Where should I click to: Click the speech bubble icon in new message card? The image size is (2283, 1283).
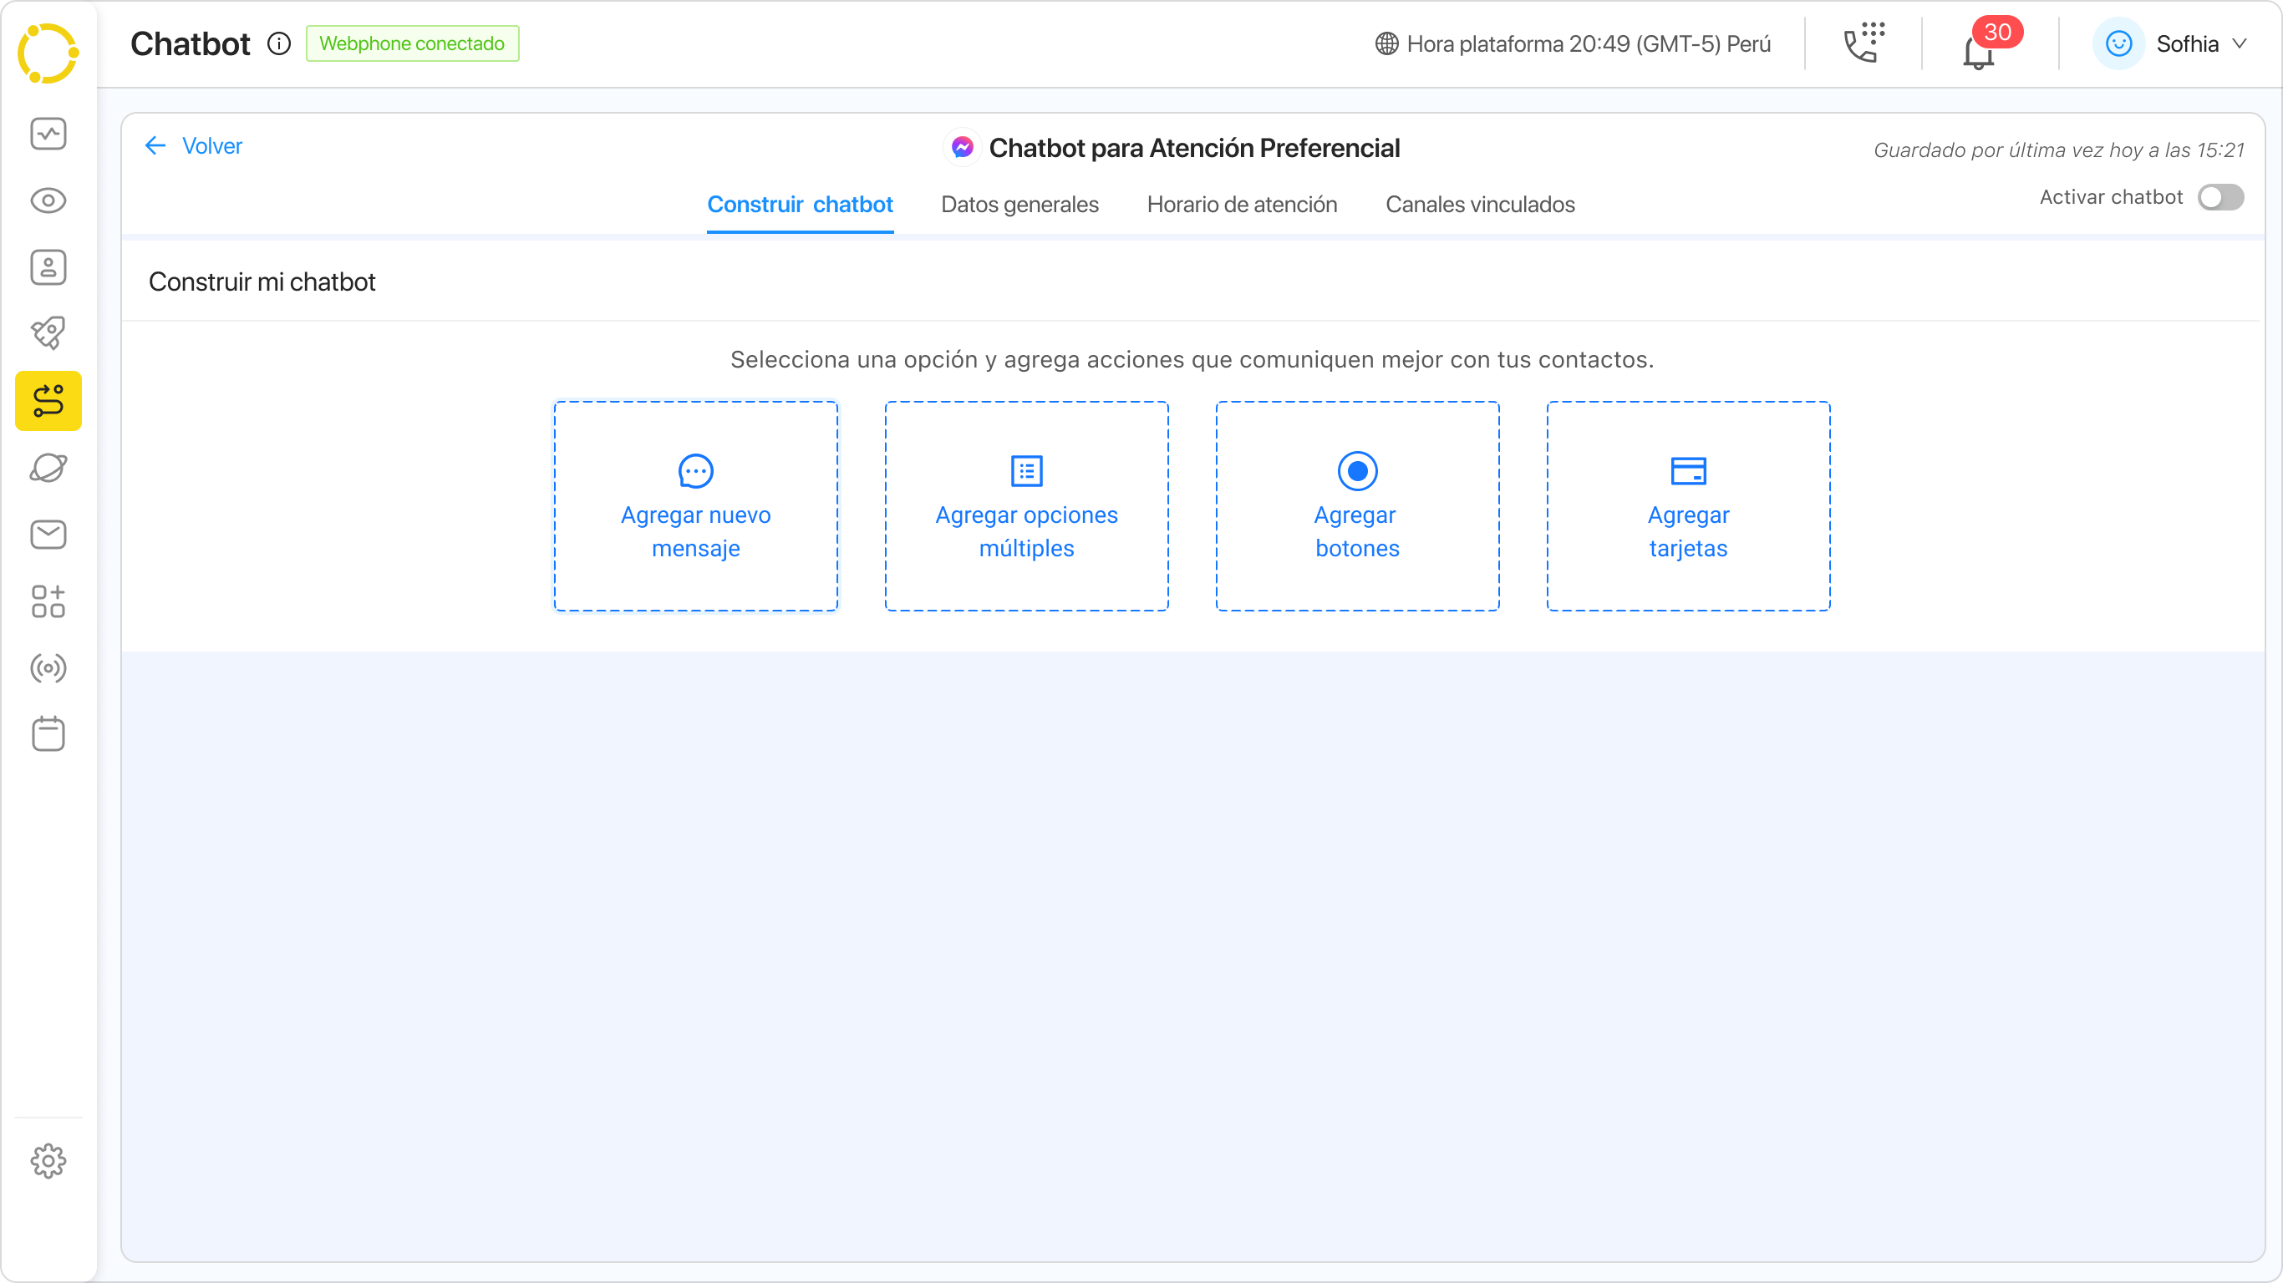click(x=696, y=471)
